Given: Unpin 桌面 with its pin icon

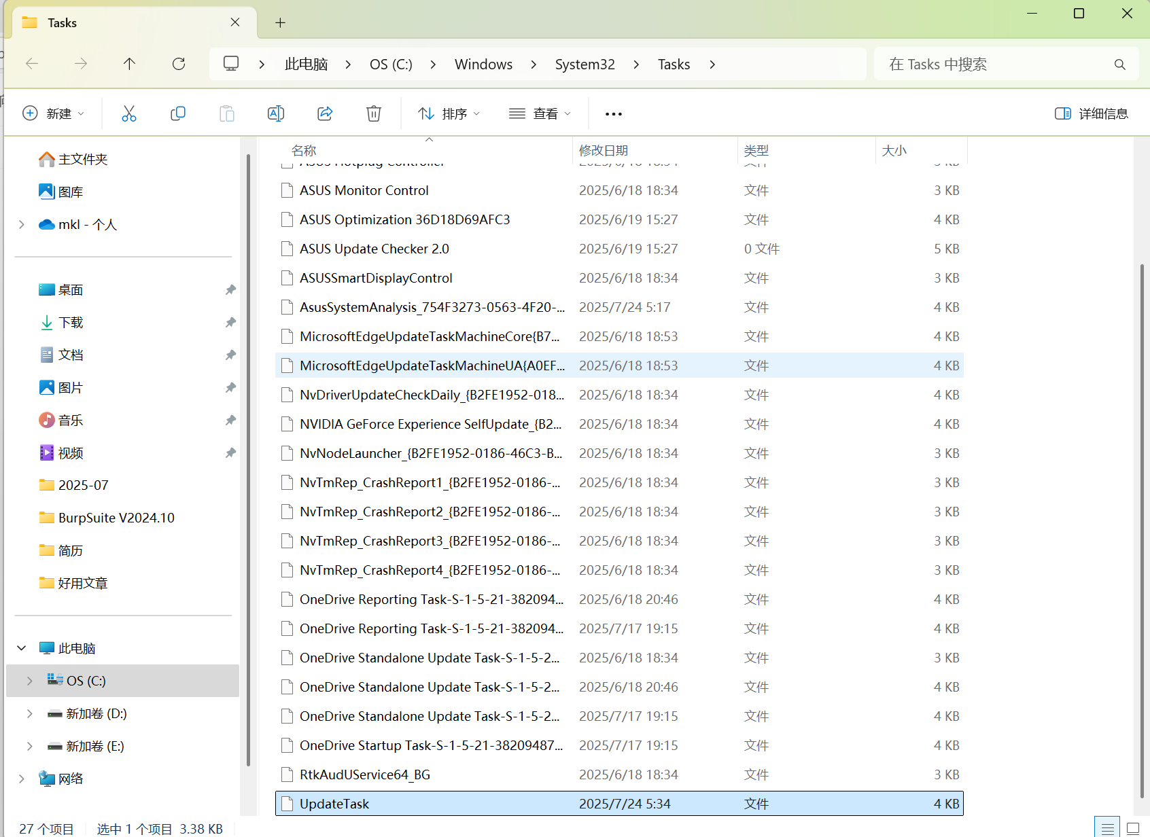Looking at the screenshot, I should [x=230, y=290].
